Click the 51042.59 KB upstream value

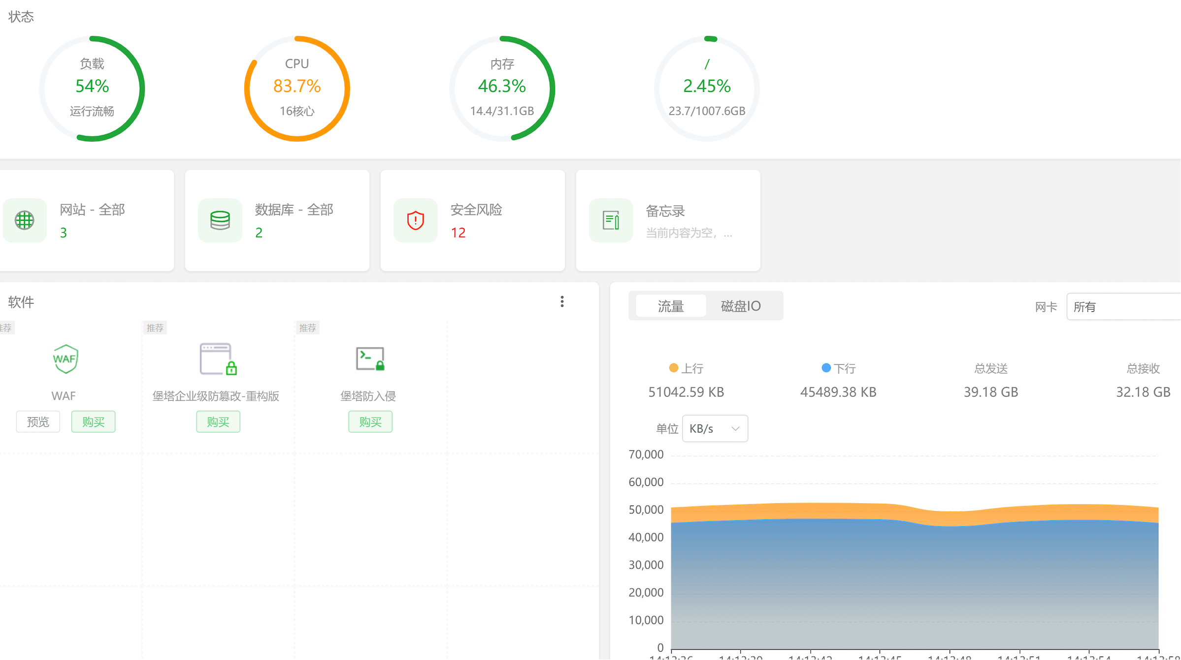click(686, 392)
